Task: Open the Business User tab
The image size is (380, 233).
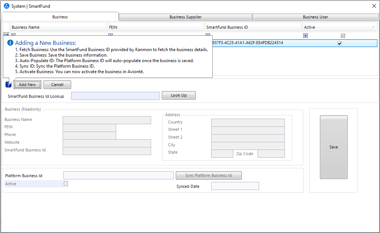Action: (315, 17)
